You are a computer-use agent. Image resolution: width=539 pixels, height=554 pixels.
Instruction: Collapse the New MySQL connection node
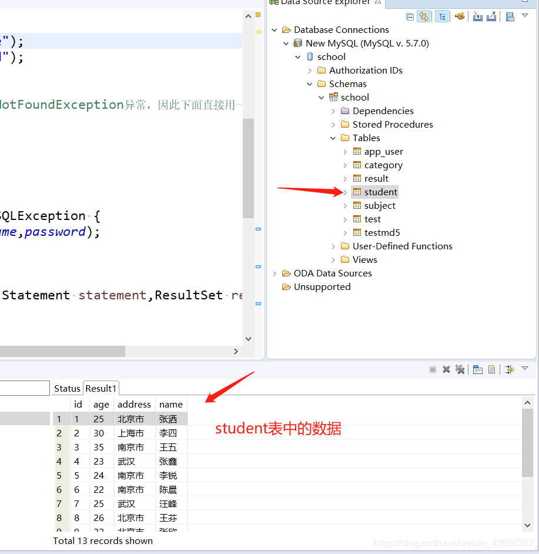pyautogui.click(x=286, y=44)
